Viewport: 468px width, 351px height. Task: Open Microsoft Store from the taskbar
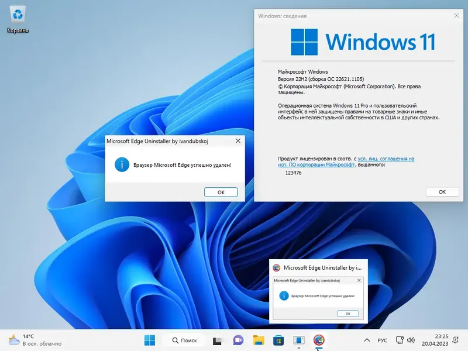278,340
